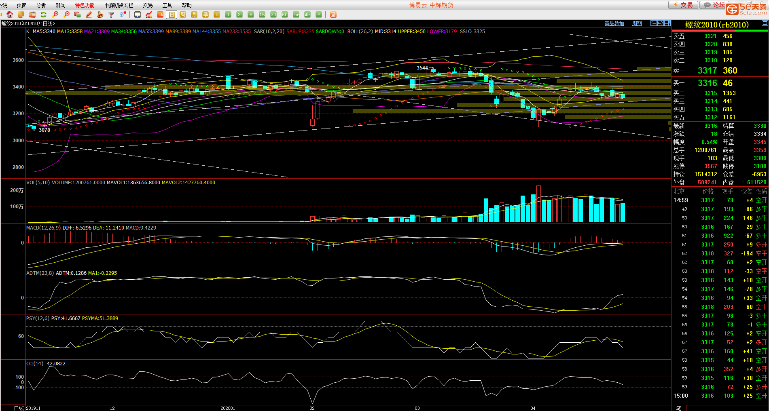Viewport: 769px width, 411px height.
Task: Open the trend chart icon
Action: point(149,15)
